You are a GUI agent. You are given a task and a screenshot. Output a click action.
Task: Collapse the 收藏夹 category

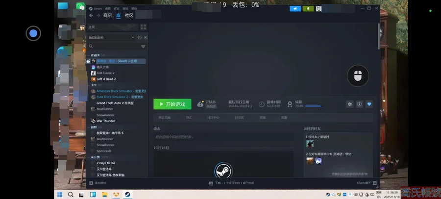point(90,55)
